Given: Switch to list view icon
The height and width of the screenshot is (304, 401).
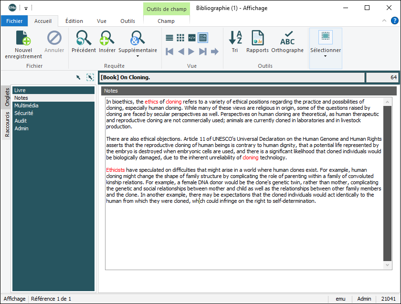Looking at the screenshot, I should [x=169, y=38].
